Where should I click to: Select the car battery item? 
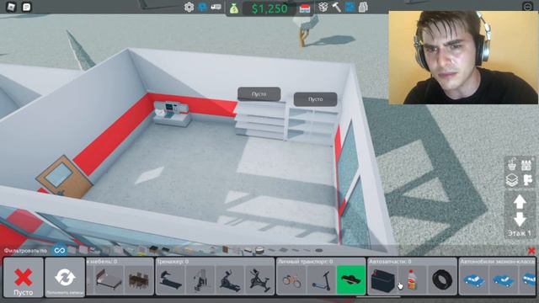(382, 279)
